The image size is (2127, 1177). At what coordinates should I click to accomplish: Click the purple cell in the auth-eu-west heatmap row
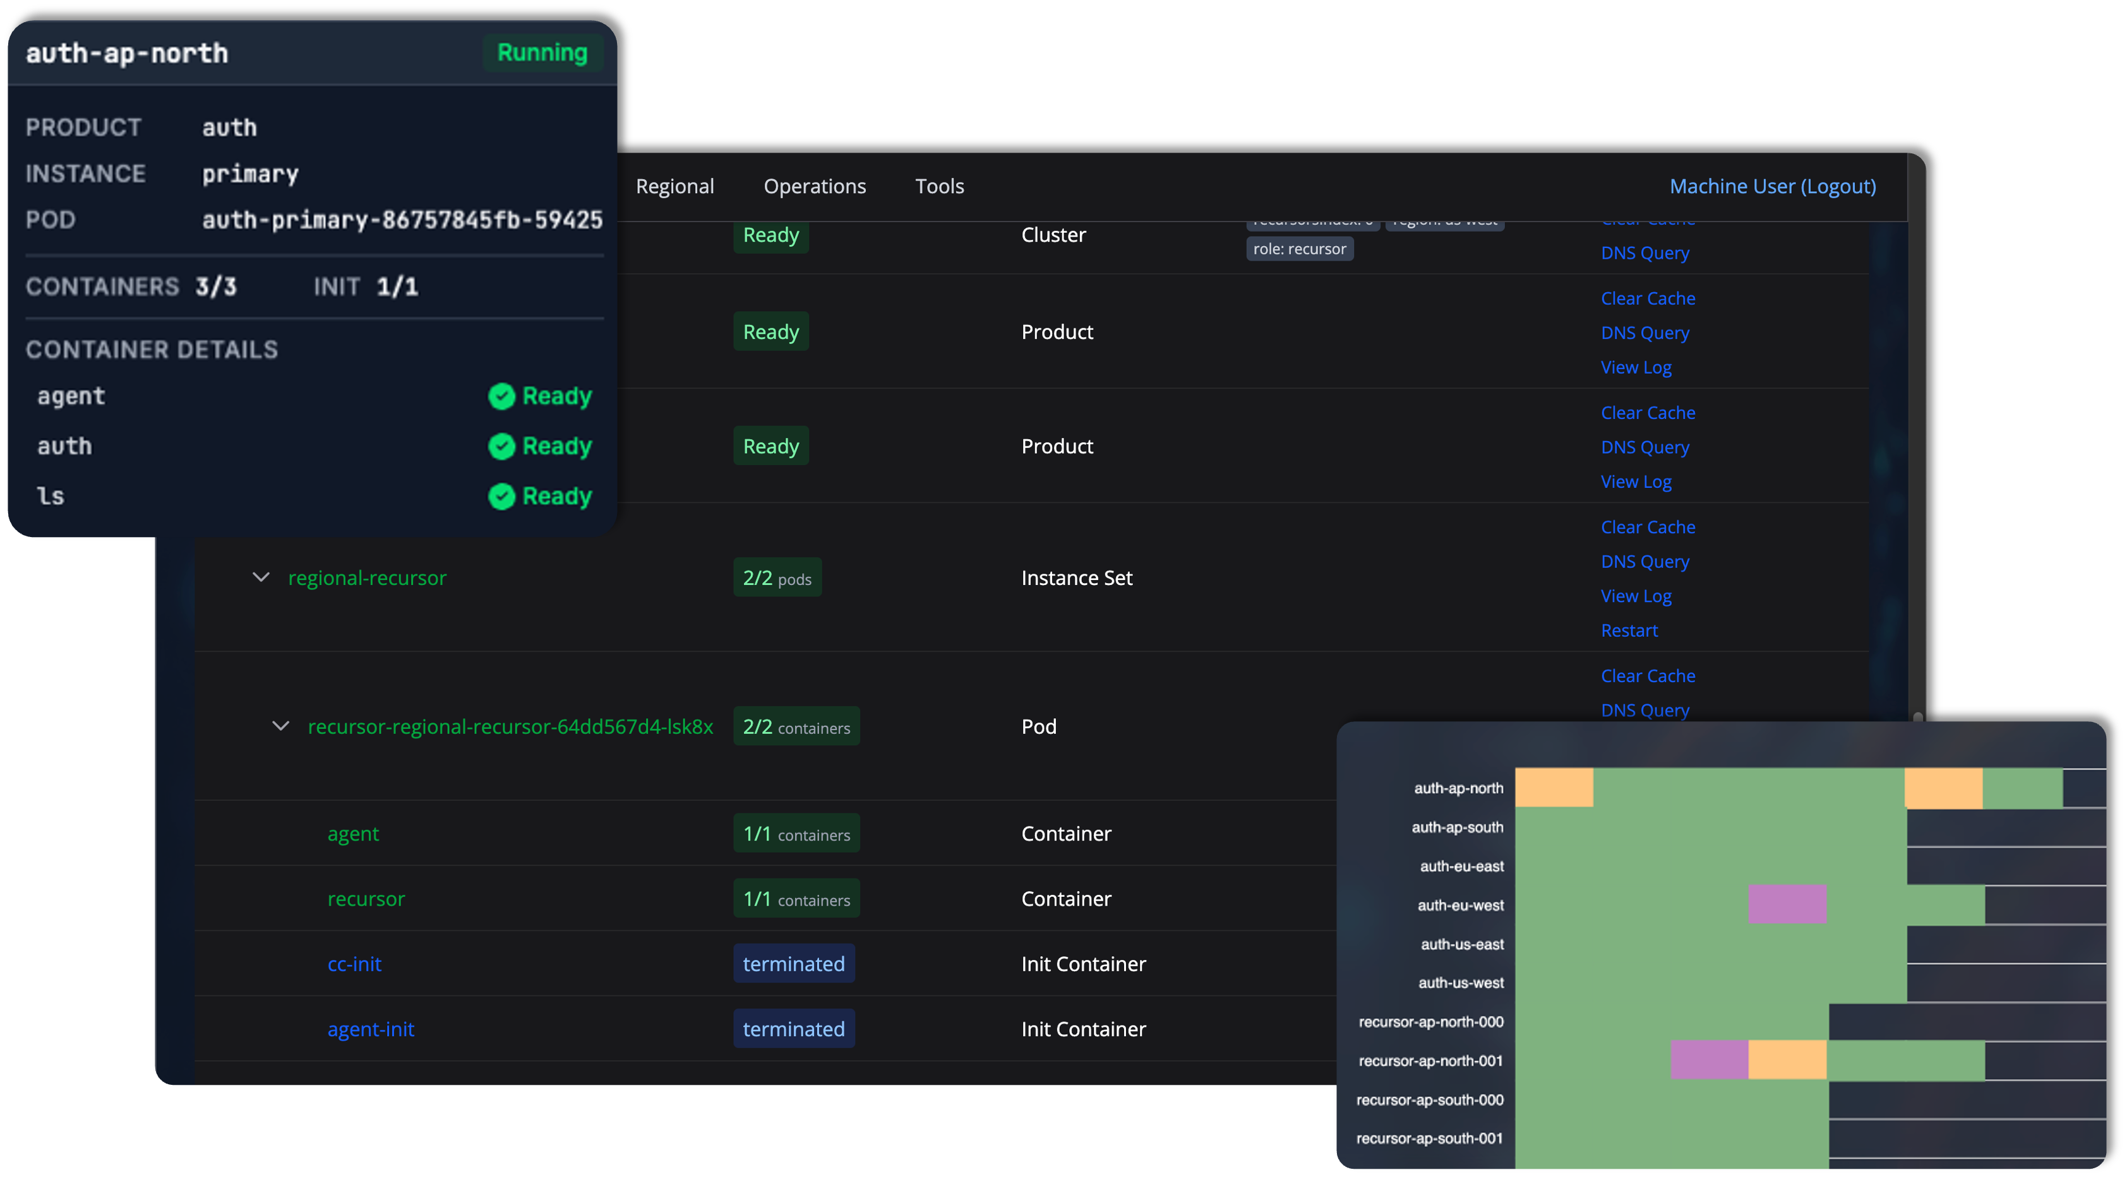1785,904
